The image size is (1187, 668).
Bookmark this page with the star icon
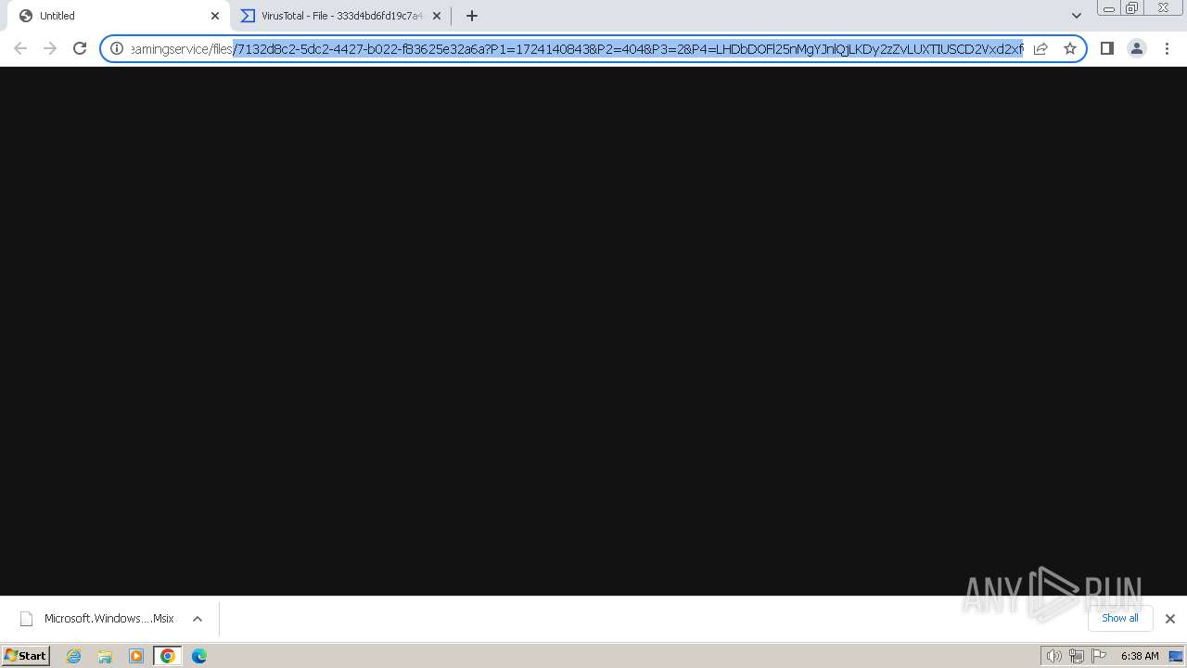[1070, 48]
